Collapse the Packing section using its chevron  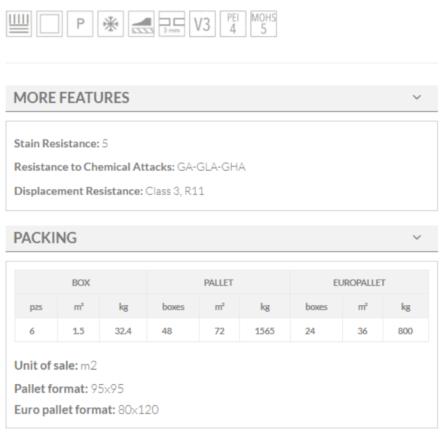417,238
